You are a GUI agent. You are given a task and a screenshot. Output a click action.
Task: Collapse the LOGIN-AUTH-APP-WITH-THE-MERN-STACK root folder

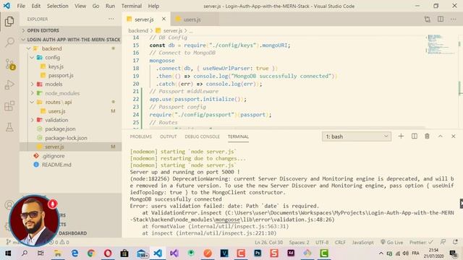tap(71, 40)
